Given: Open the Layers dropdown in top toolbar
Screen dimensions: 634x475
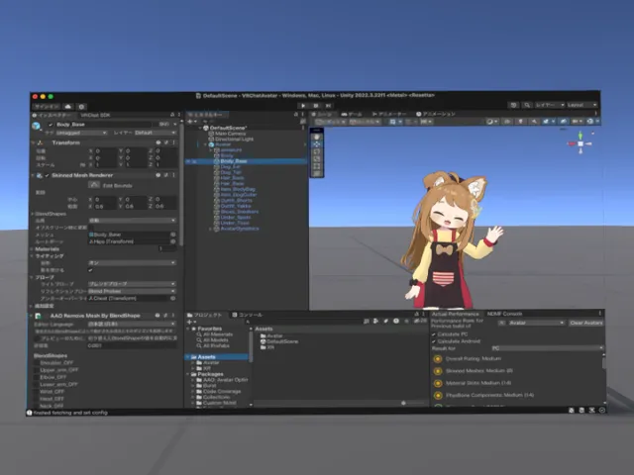Looking at the screenshot, I should 550,105.
